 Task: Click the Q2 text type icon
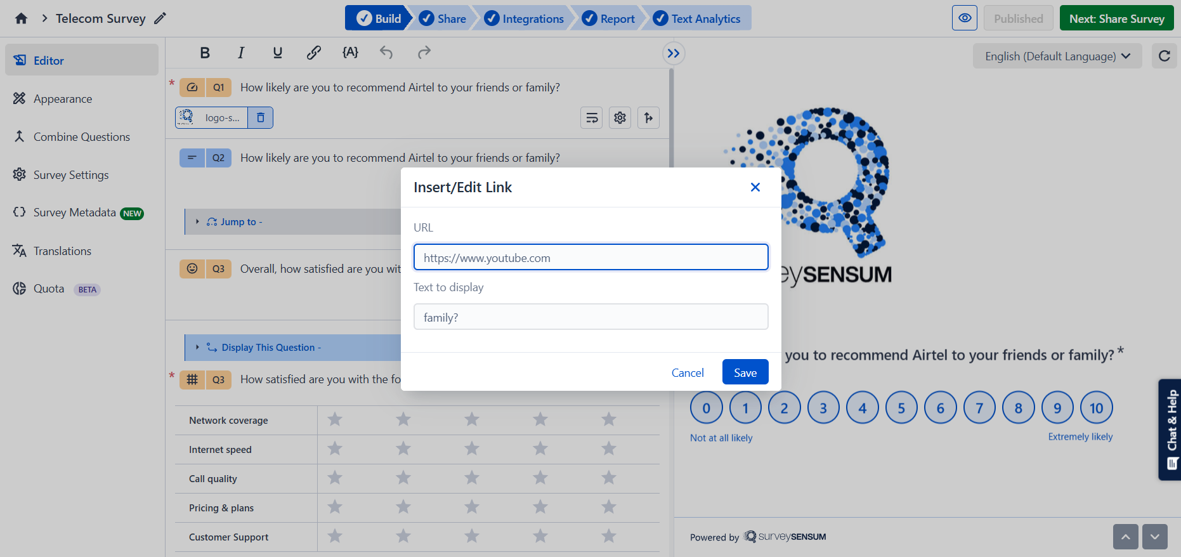(x=192, y=158)
